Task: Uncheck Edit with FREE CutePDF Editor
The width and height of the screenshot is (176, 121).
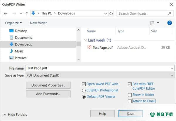Action: click(130, 84)
